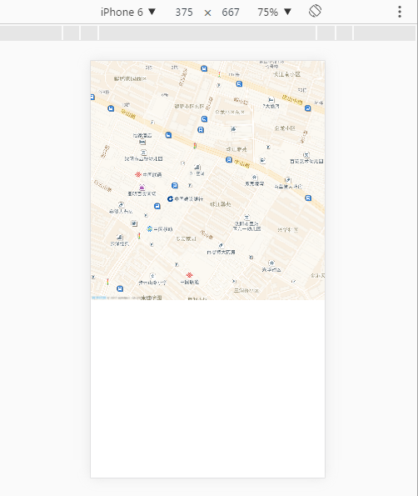The height and width of the screenshot is (496, 418).
Task: Click the upper 中国联通 label beside its red logo
Action: click(152, 174)
